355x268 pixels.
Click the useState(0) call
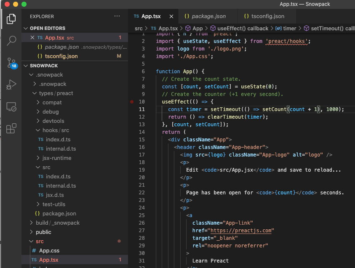point(257,87)
